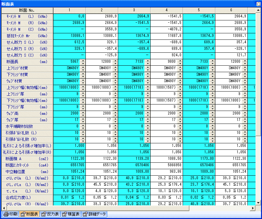262x219 pixels.
Task: Click the section 6 column header
Action: 232,10
